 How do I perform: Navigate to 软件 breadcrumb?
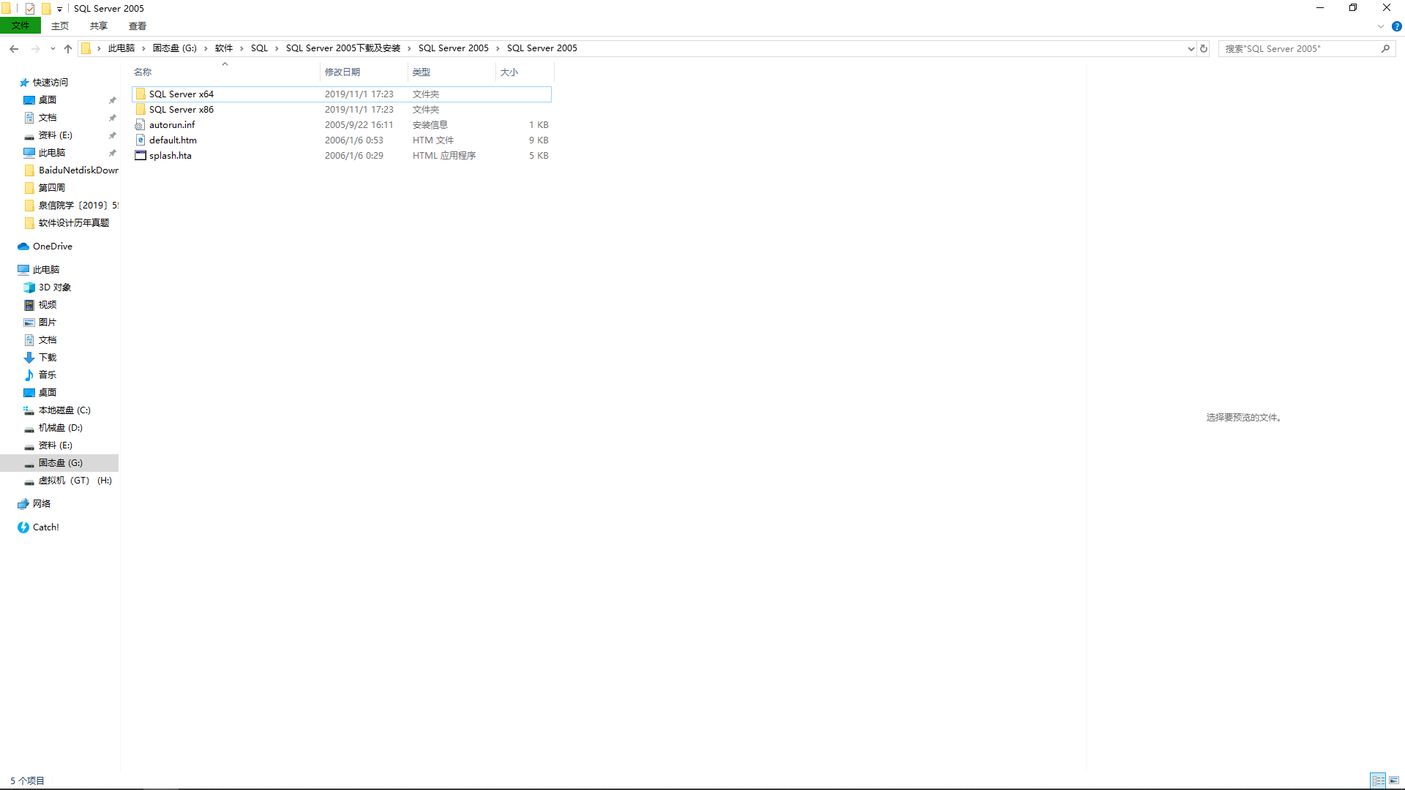point(224,49)
